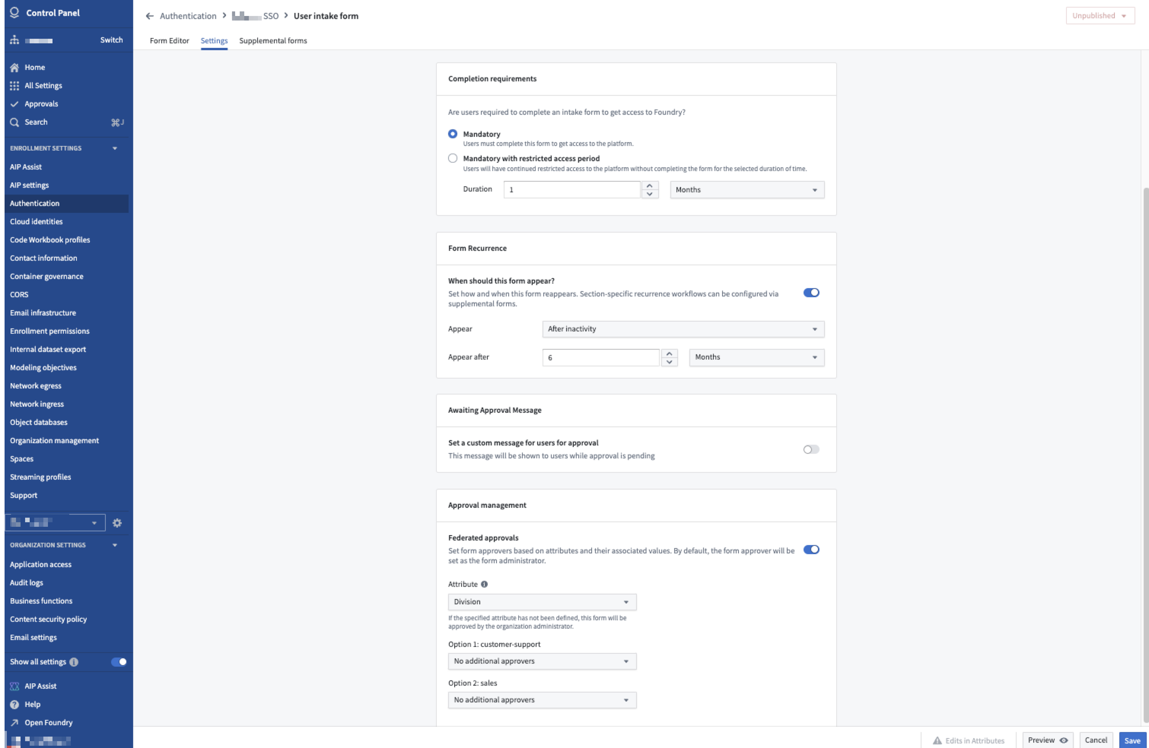Select Mandatory with restricted access period
The image size is (1149, 748).
pyautogui.click(x=452, y=158)
